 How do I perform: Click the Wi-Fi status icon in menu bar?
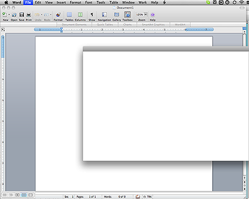pos(242,2)
